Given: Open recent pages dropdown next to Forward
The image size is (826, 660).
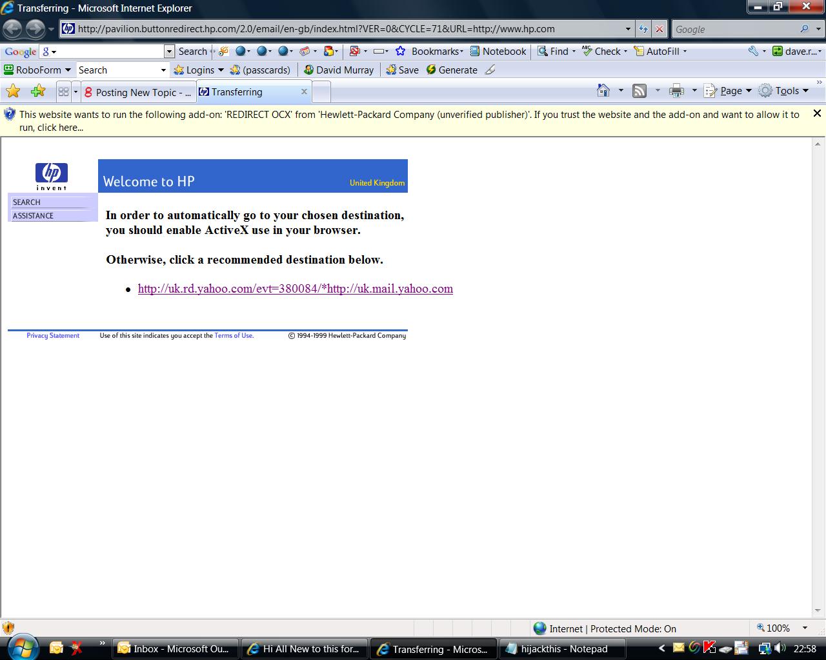Looking at the screenshot, I should click(x=51, y=29).
